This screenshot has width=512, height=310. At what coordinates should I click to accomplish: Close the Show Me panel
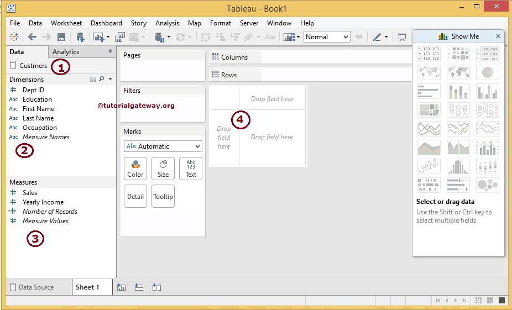pos(498,36)
